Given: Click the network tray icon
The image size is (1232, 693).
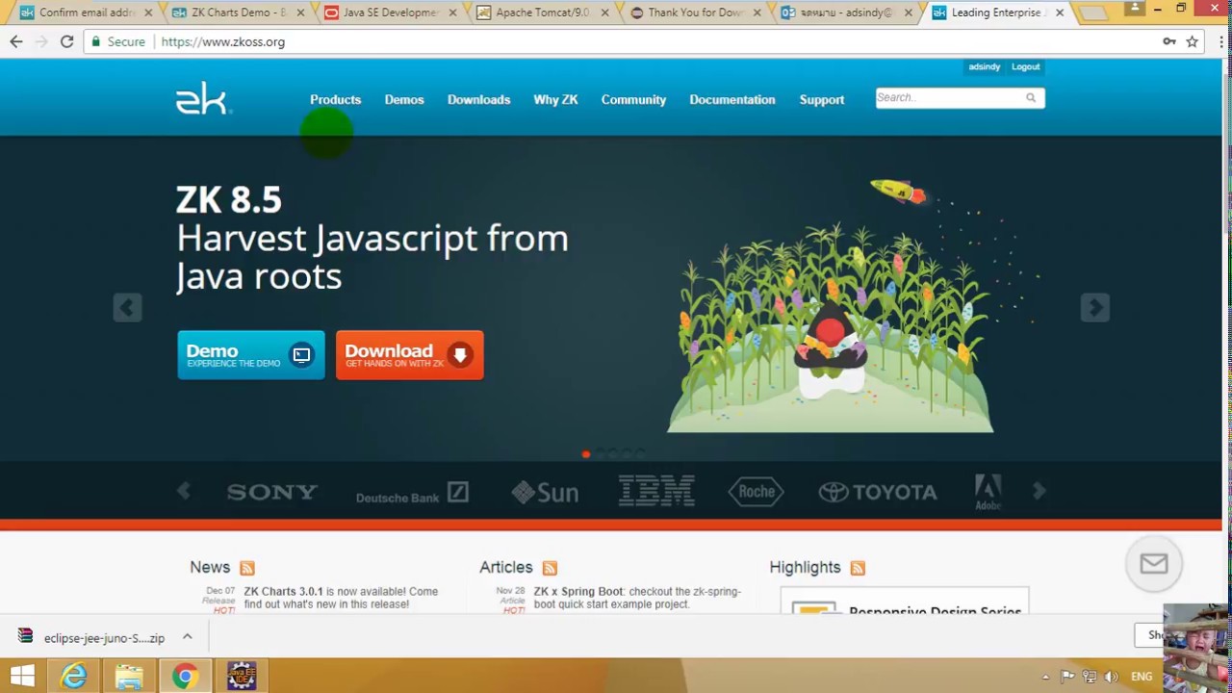Looking at the screenshot, I should pyautogui.click(x=1090, y=677).
